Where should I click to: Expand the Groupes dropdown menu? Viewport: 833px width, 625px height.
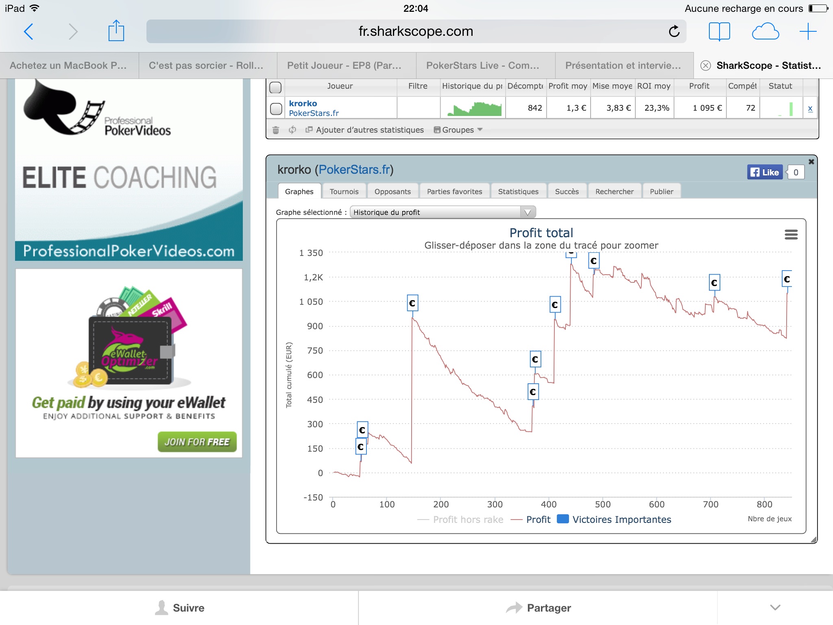[x=458, y=130]
